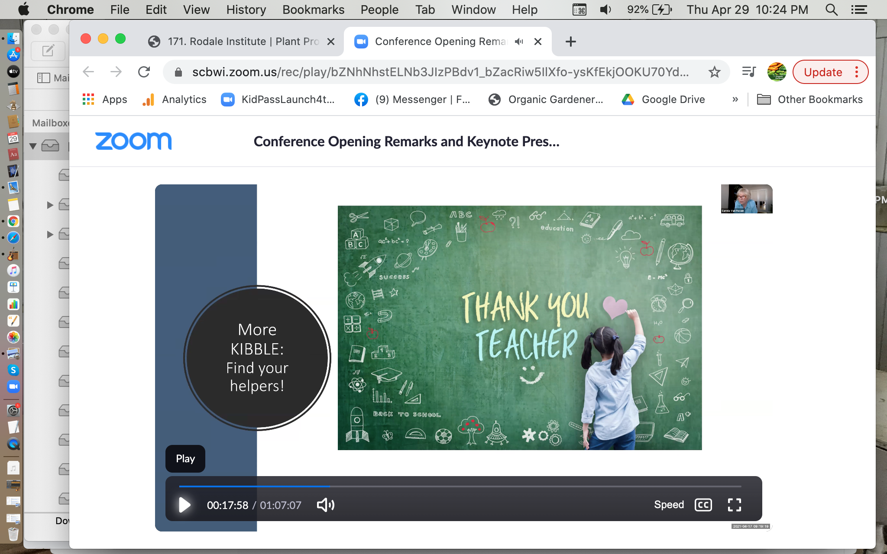Click the Zoom logo
Screen dimensions: 887x554
[133, 141]
